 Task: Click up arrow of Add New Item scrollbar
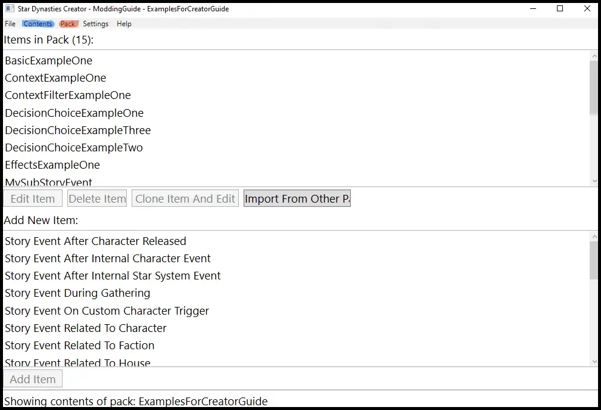[594, 237]
